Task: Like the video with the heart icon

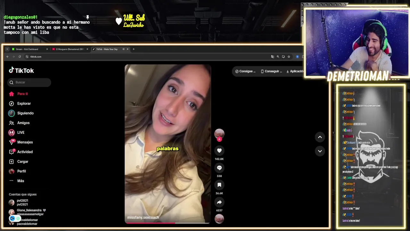Action: 219,150
